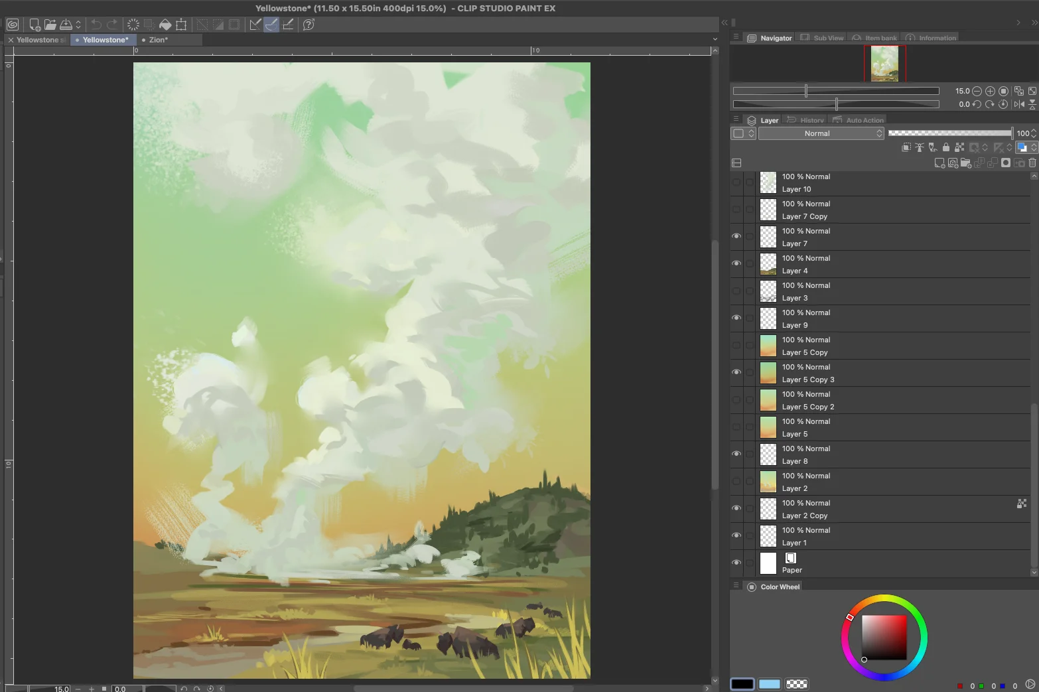
Task: Click Navigator canvas thumbnail
Action: (885, 64)
